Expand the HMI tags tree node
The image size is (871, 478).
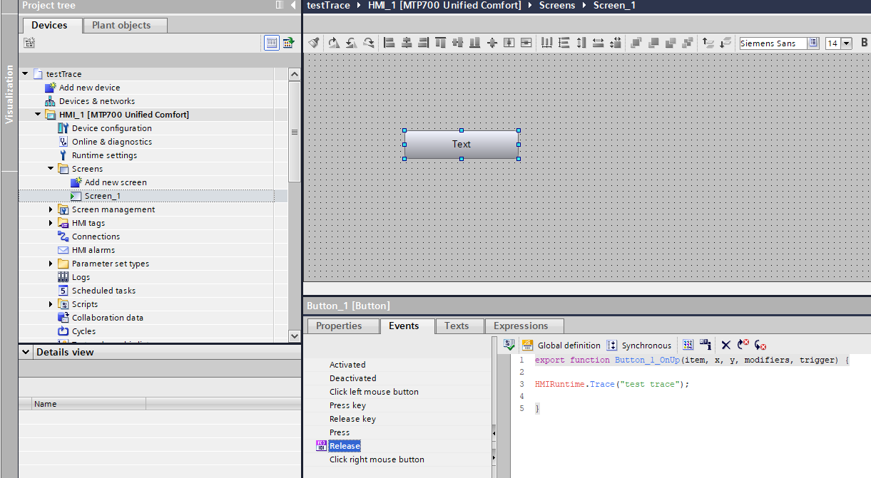pyautogui.click(x=51, y=223)
